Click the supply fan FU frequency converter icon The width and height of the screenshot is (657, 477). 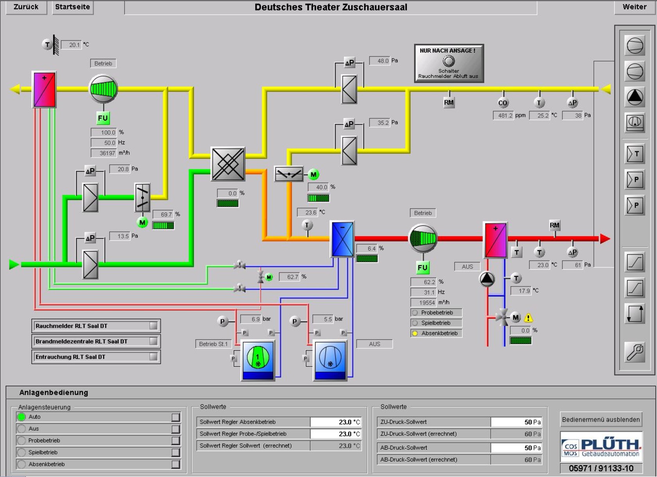point(422,267)
